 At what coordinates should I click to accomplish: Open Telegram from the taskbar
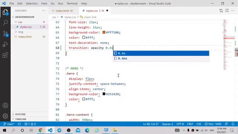[59, 130]
